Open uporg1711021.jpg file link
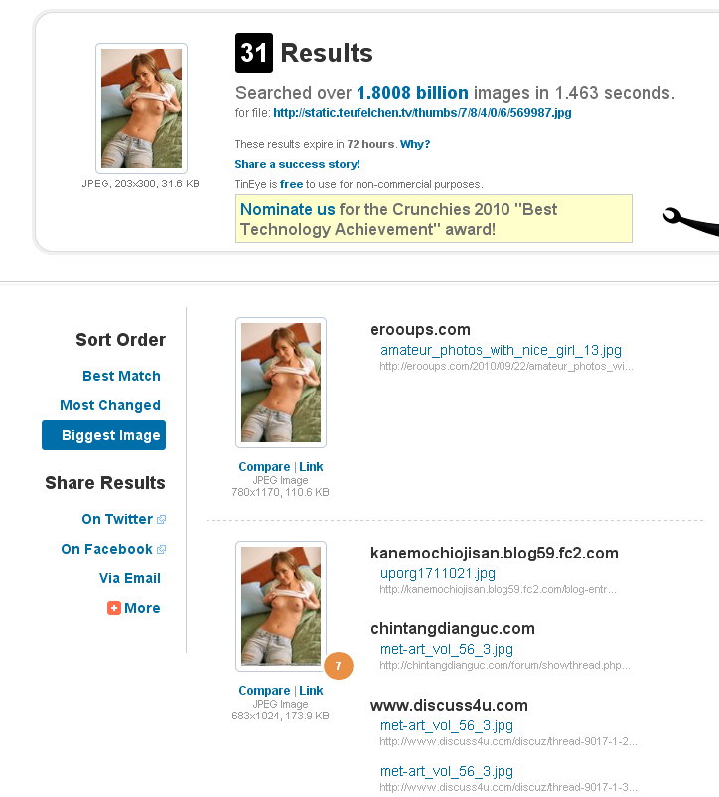Image resolution: width=719 pixels, height=797 pixels. [438, 573]
